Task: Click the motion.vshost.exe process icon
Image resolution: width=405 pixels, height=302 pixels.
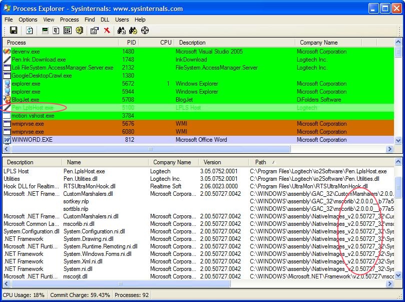Action: [7, 116]
